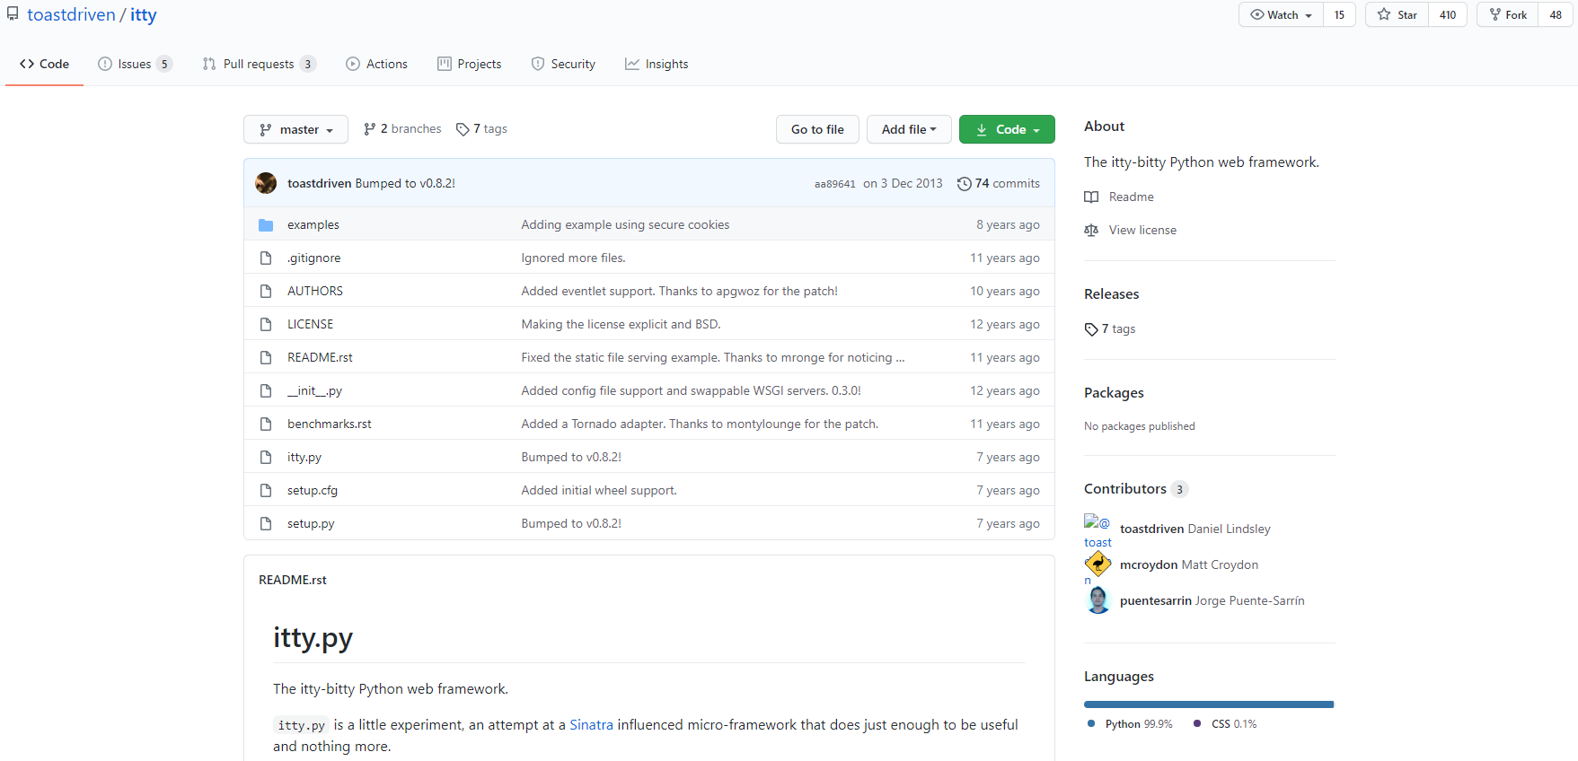Open 'Making the license explicit and BSD.' commit

(x=621, y=325)
